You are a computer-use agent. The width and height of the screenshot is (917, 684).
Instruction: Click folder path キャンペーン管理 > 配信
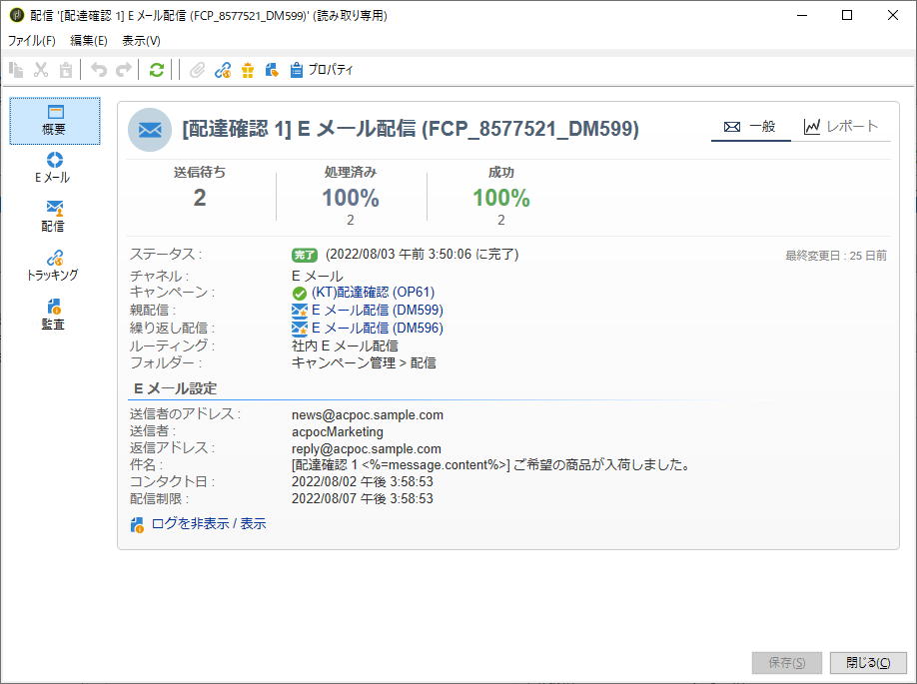pyautogui.click(x=364, y=363)
